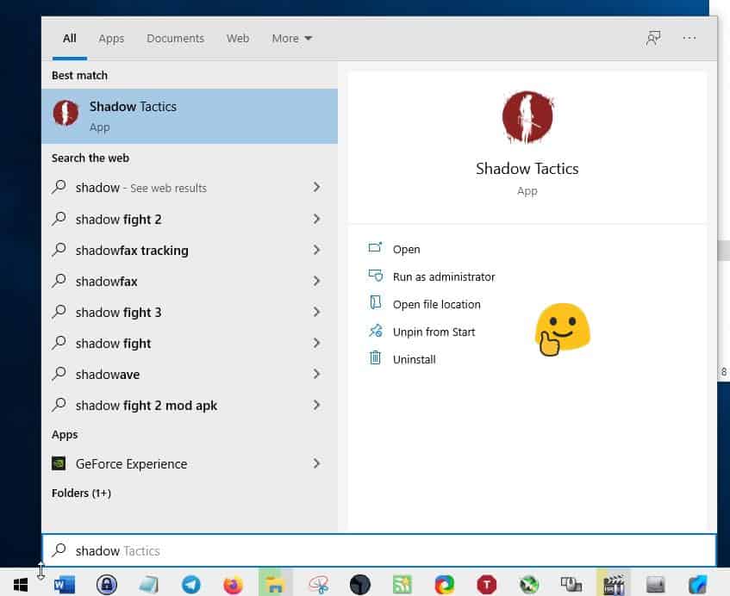Launch Microsoft Edge from the taskbar
The width and height of the screenshot is (730, 596).
click(x=444, y=584)
